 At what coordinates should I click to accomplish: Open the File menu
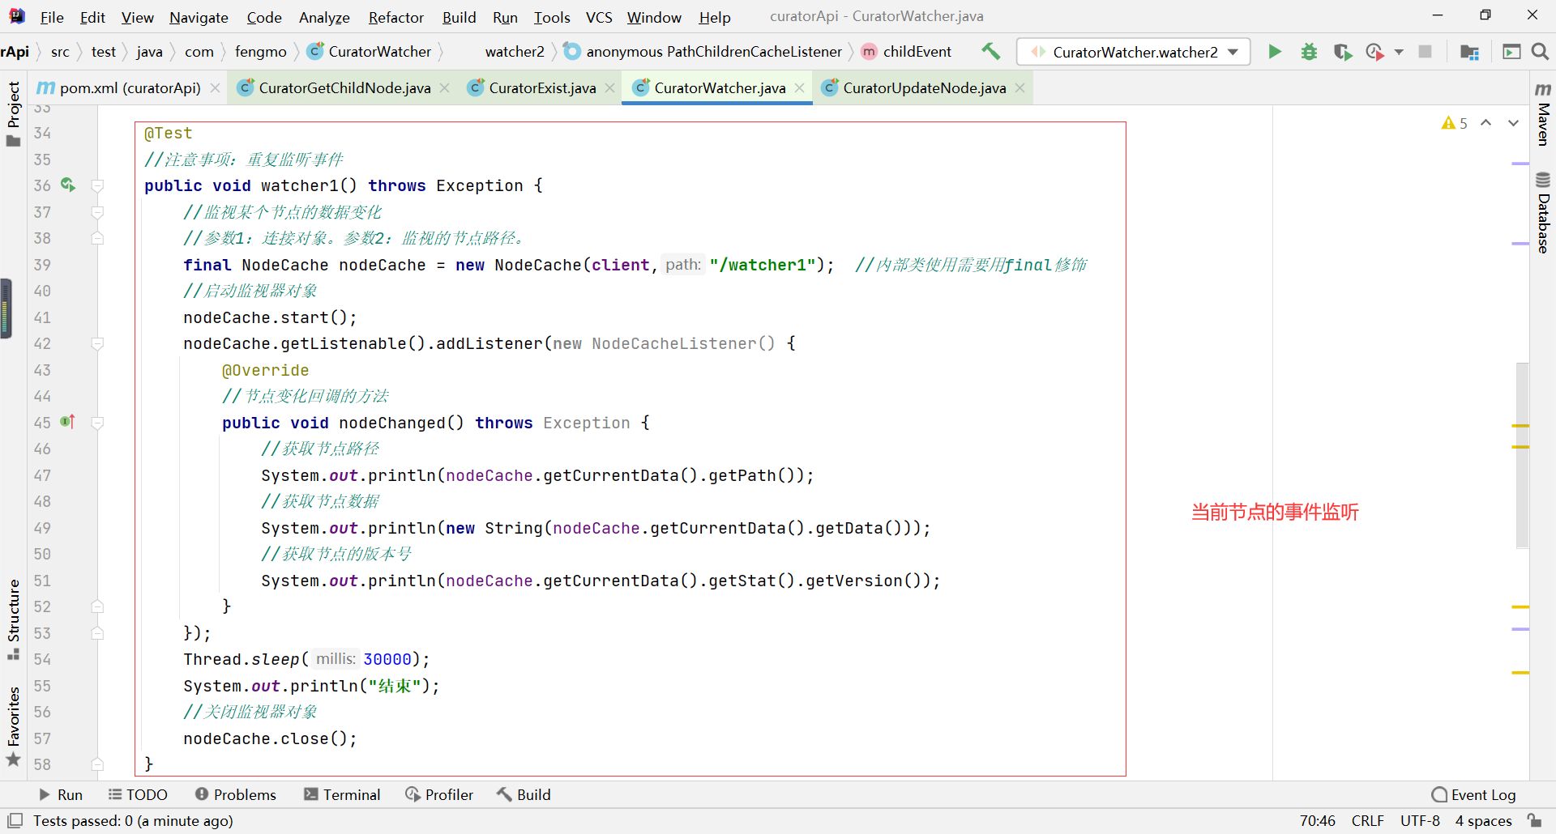[x=52, y=17]
